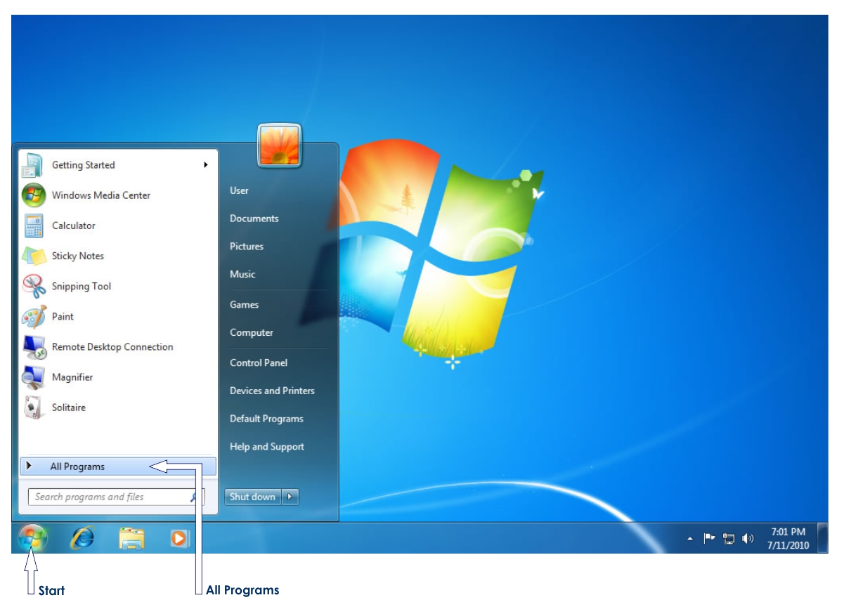Select the Paint text label
This screenshot has width=844, height=607.
[x=63, y=317]
